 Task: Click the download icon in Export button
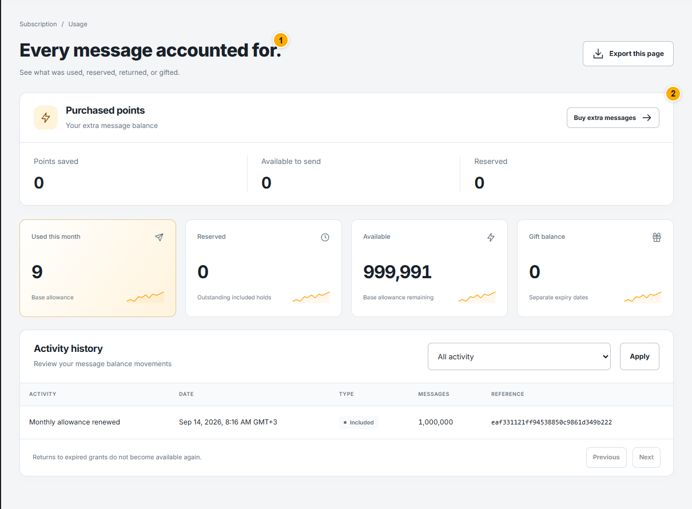point(598,54)
